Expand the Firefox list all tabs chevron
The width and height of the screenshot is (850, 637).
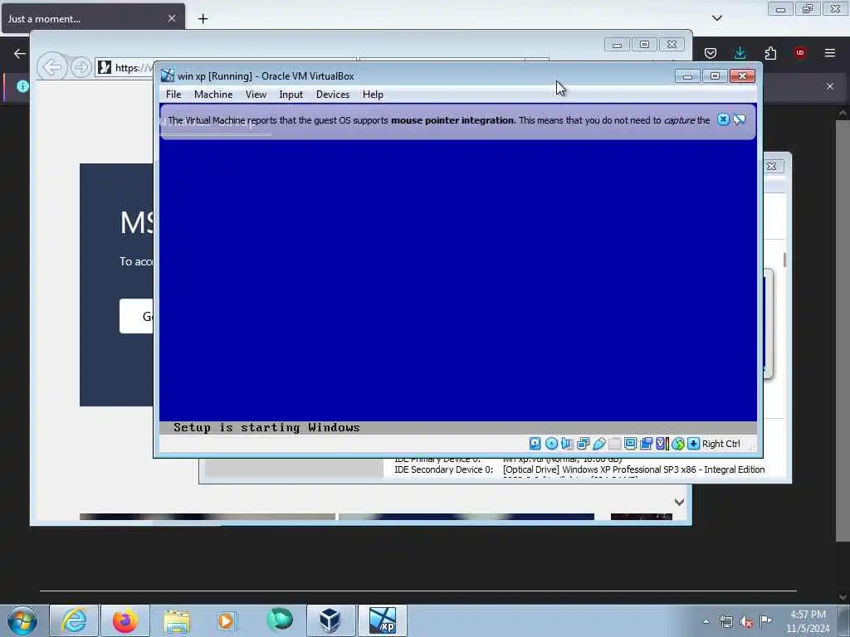(x=717, y=18)
